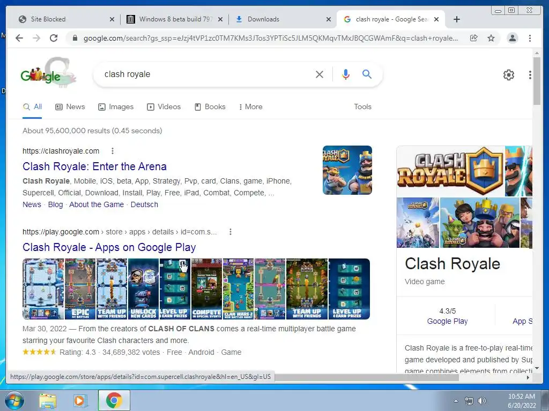
Task: Click scroll down arrow of page
Action: click(x=537, y=368)
